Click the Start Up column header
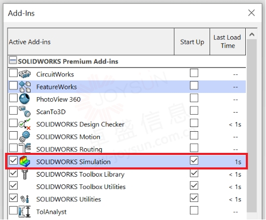The height and width of the screenshot is (220, 266). point(192,42)
